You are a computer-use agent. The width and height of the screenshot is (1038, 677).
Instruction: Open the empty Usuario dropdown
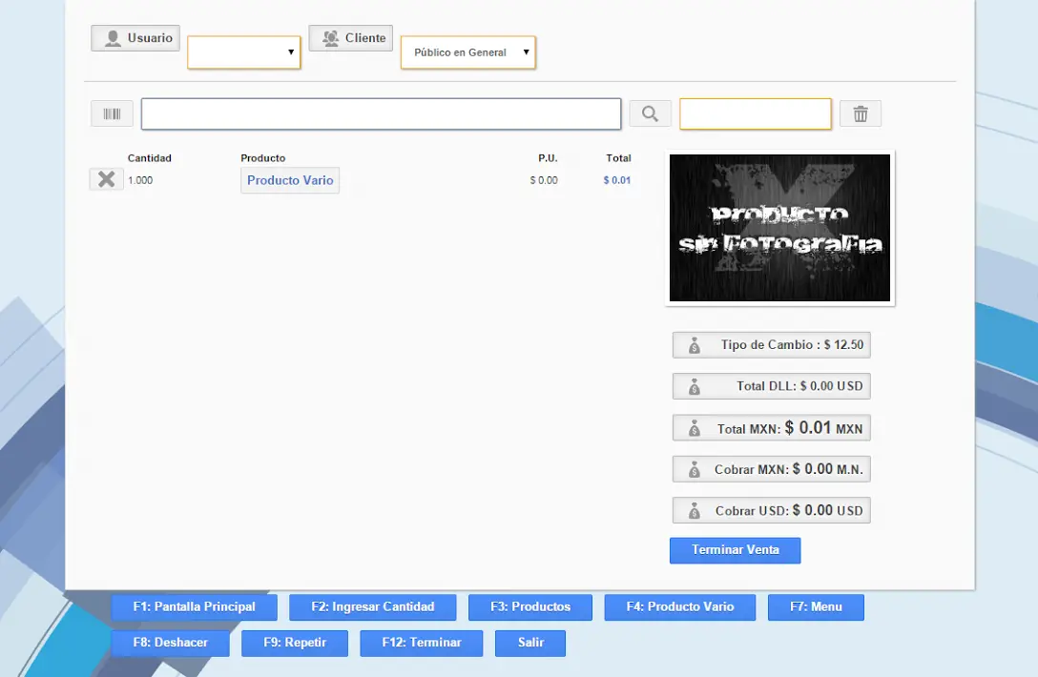pyautogui.click(x=243, y=52)
